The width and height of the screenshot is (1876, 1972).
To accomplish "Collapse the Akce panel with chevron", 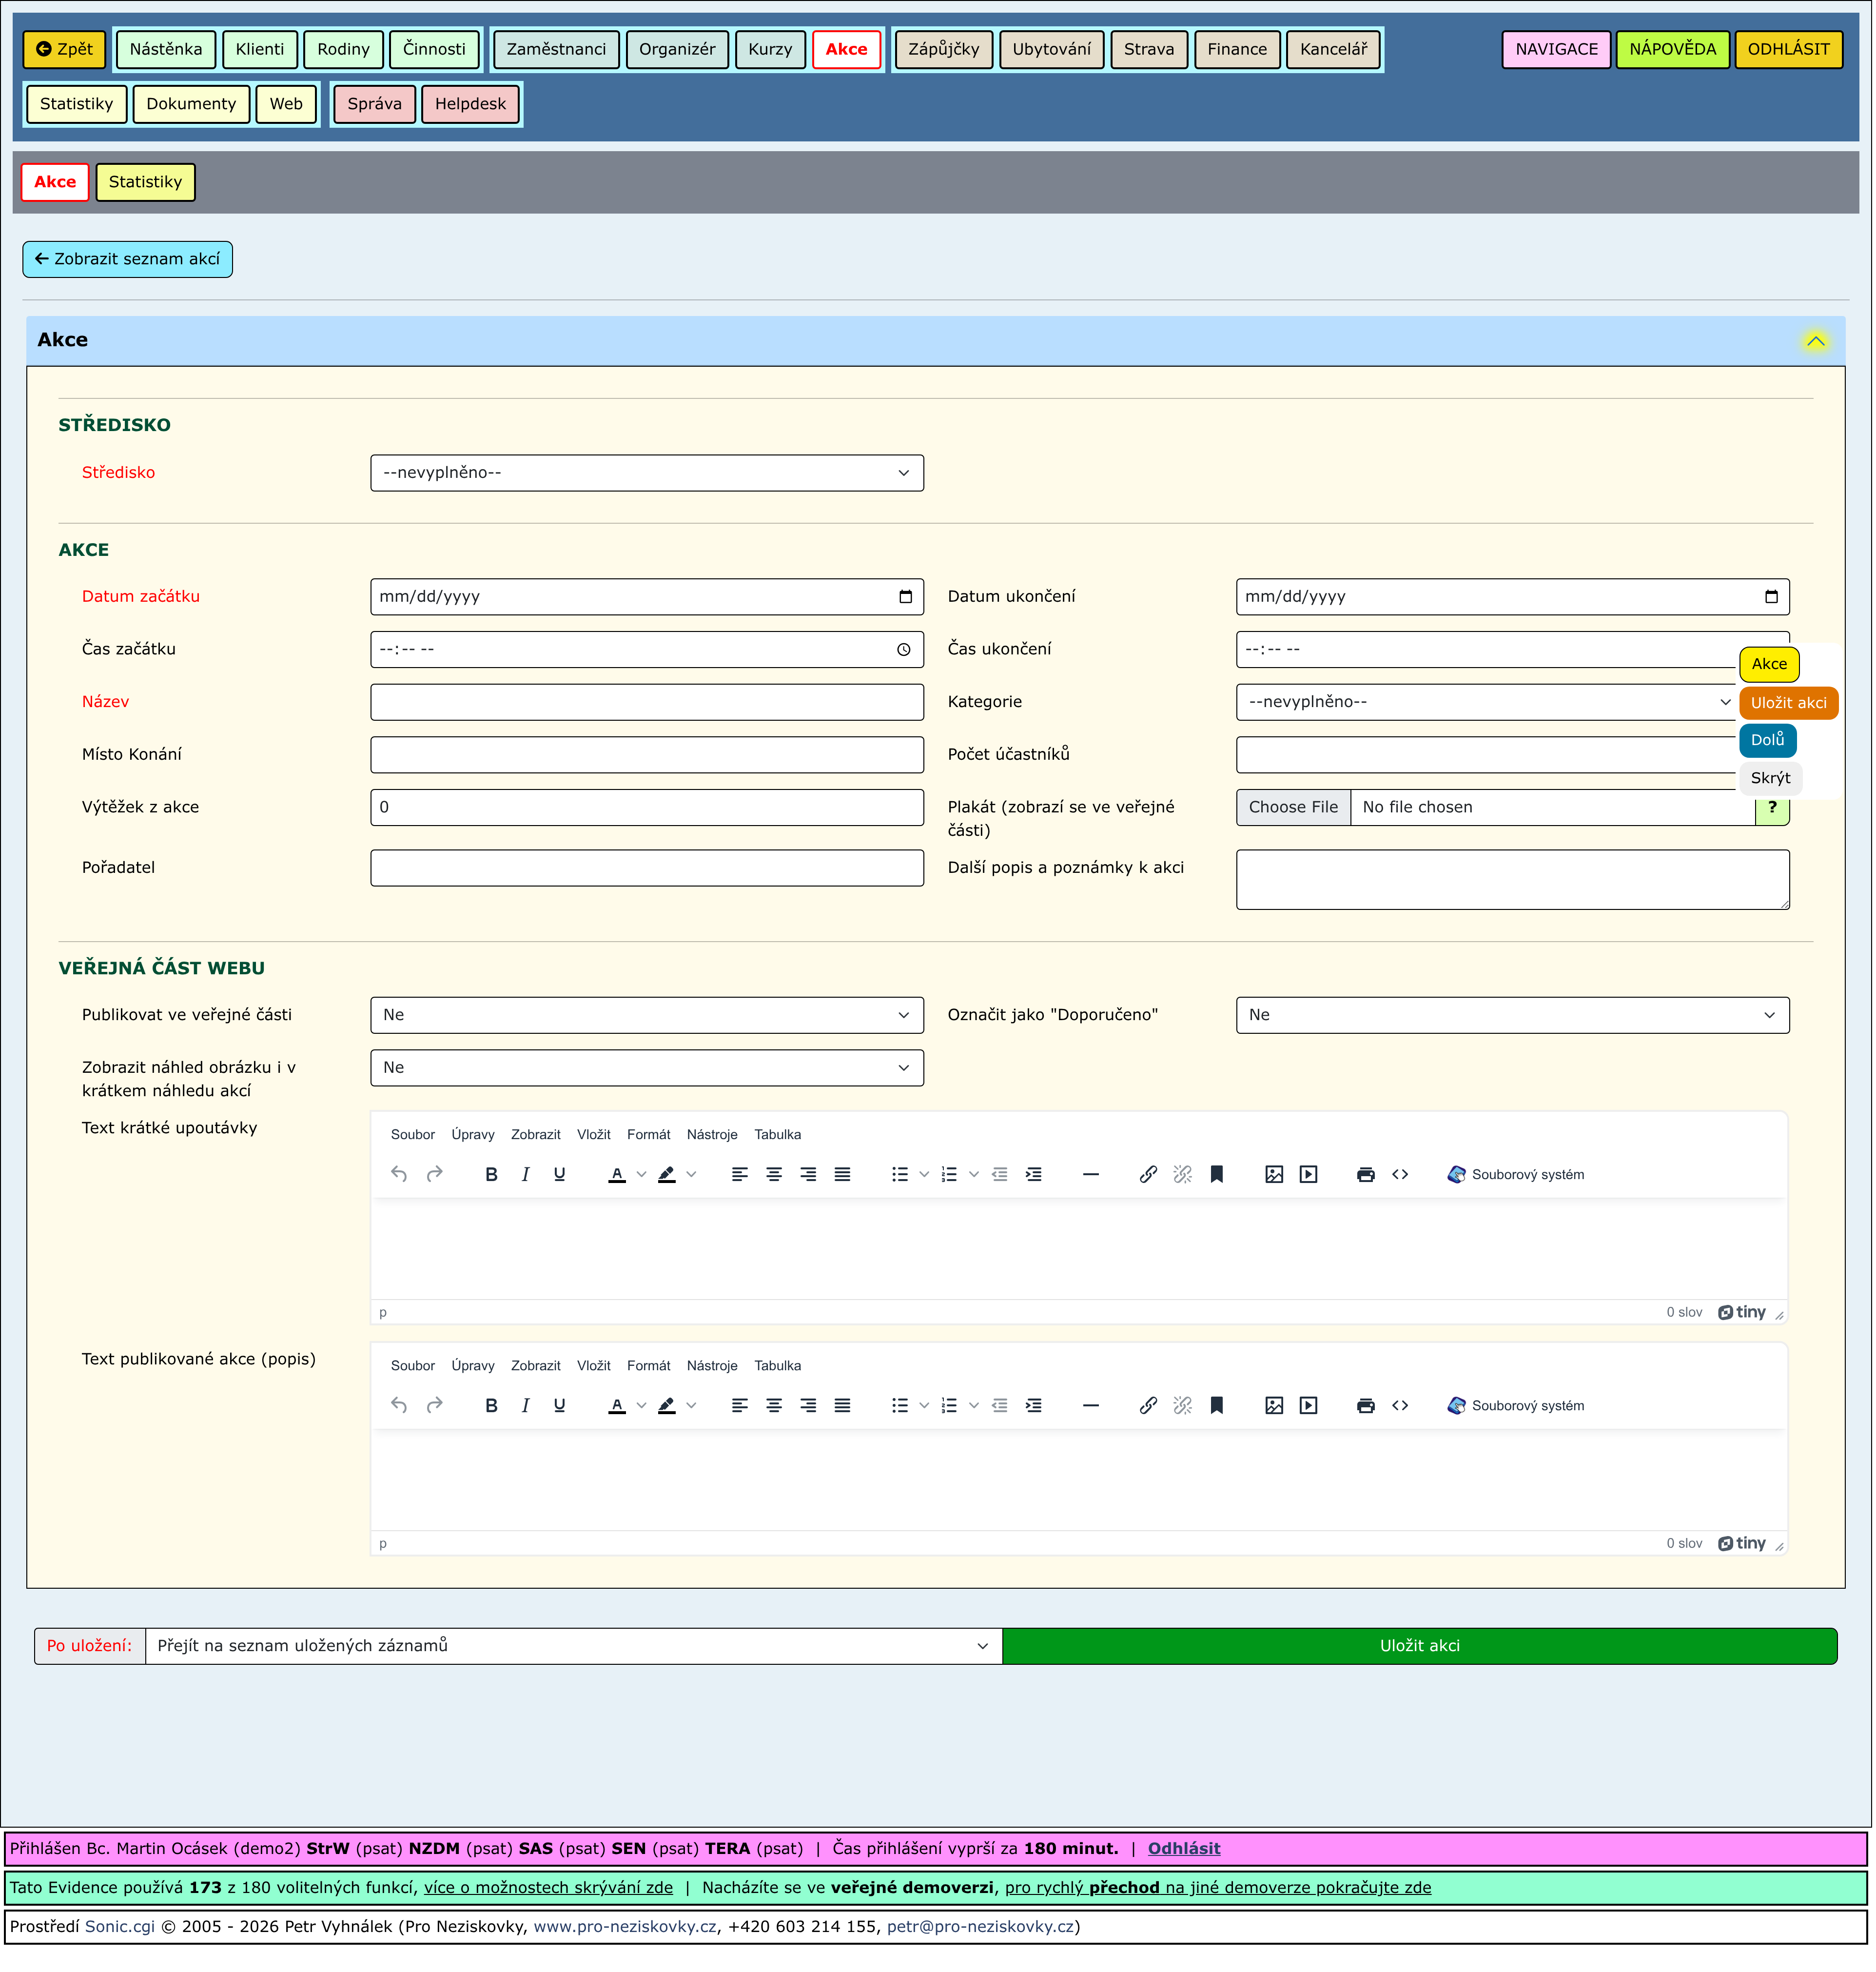I will [1815, 341].
